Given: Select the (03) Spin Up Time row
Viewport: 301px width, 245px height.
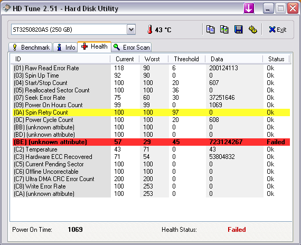Looking at the screenshot, I should coord(151,76).
